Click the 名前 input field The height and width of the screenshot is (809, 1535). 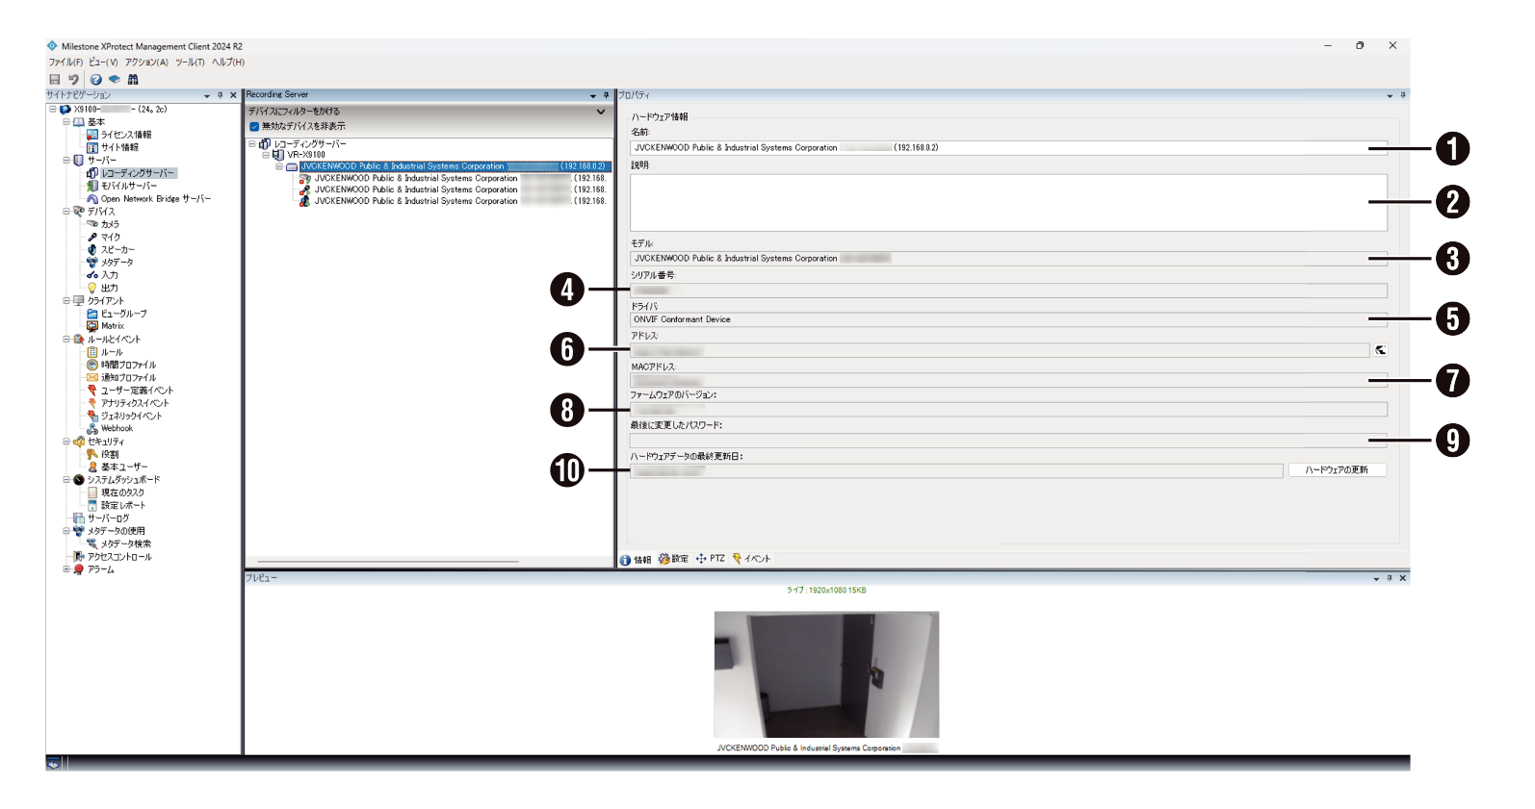1008,148
